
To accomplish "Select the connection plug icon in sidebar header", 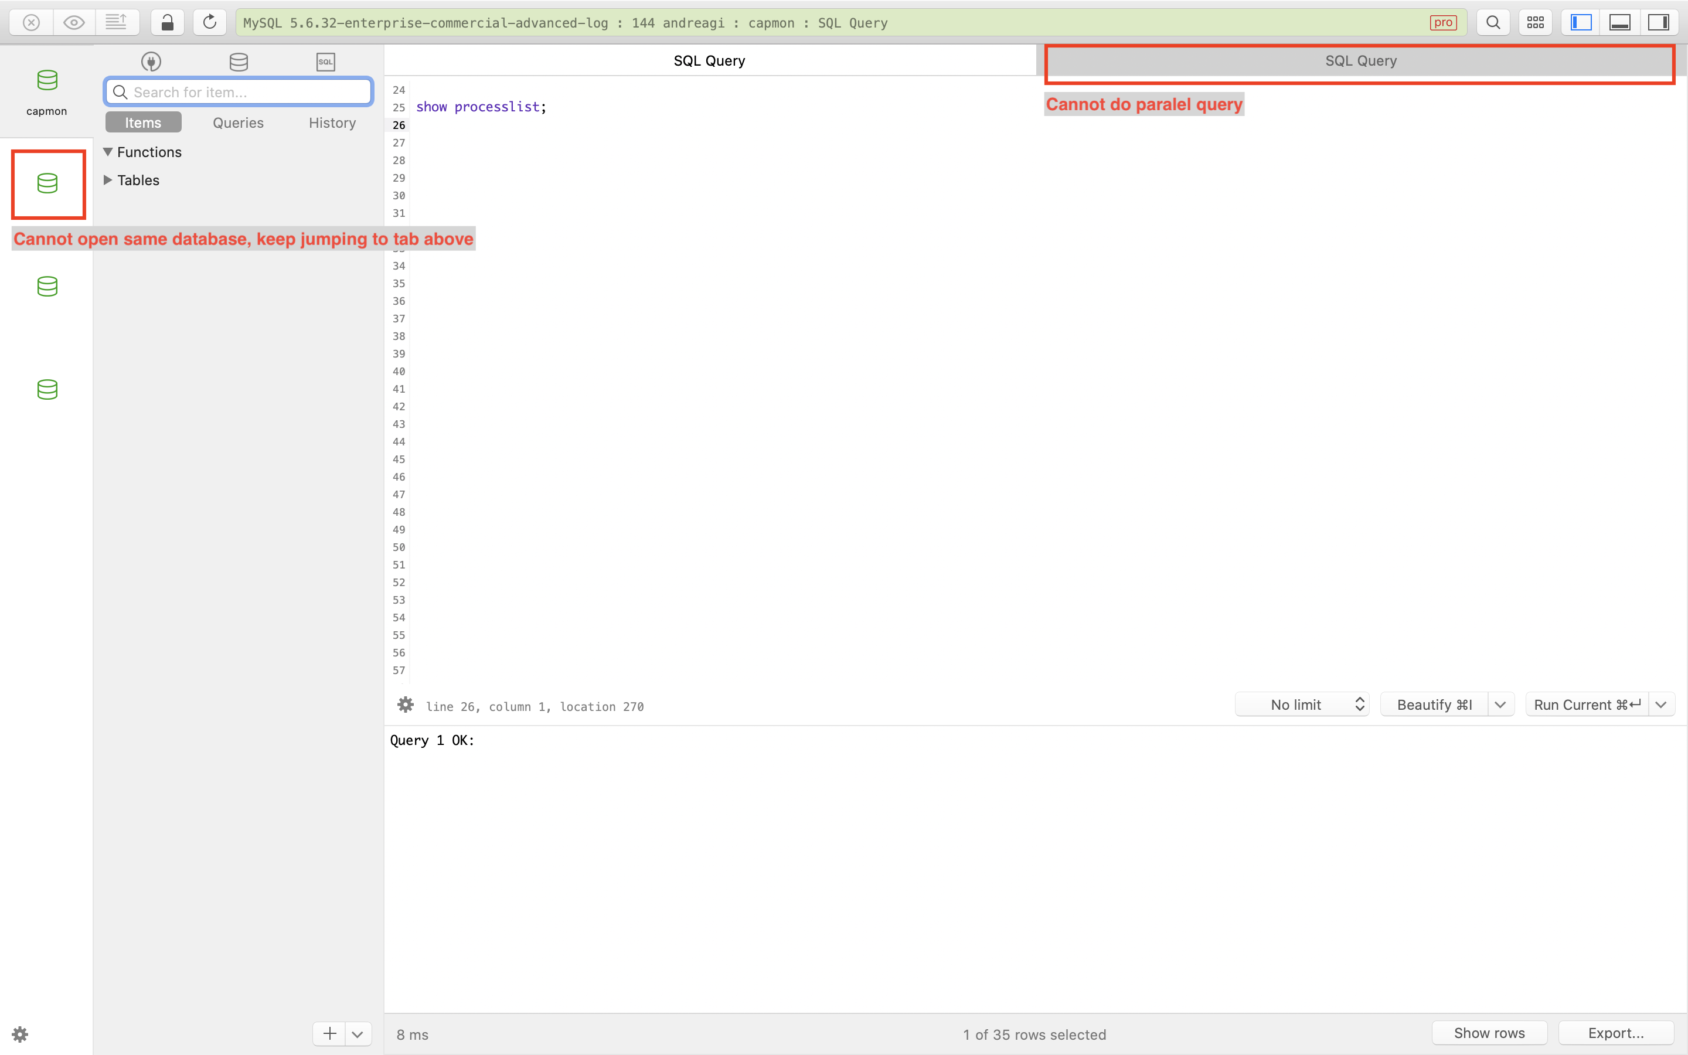I will [x=151, y=62].
